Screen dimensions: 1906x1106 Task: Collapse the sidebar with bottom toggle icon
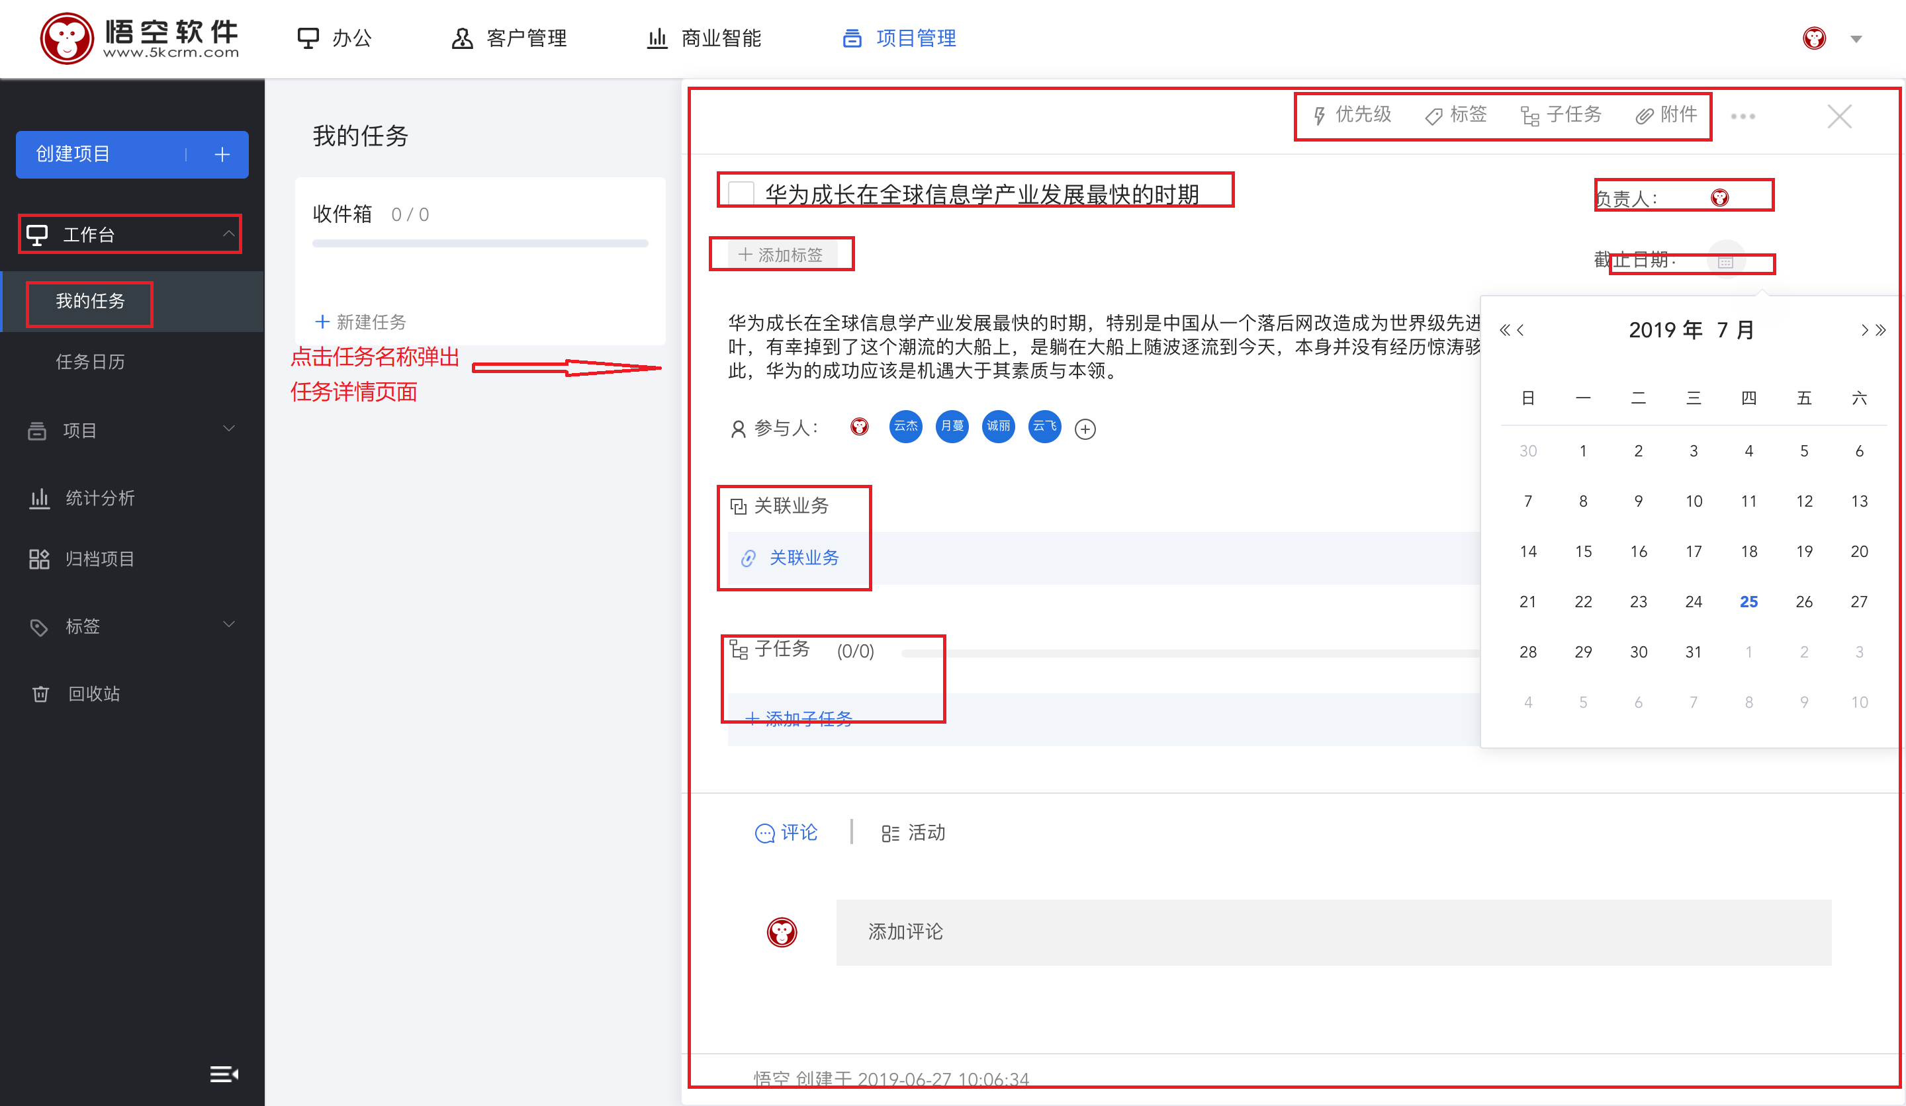point(224,1074)
